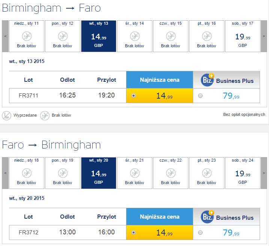Select the sob., sty 17 date tab
Image resolution: width=269 pixels, height=246 pixels.
pos(242,36)
